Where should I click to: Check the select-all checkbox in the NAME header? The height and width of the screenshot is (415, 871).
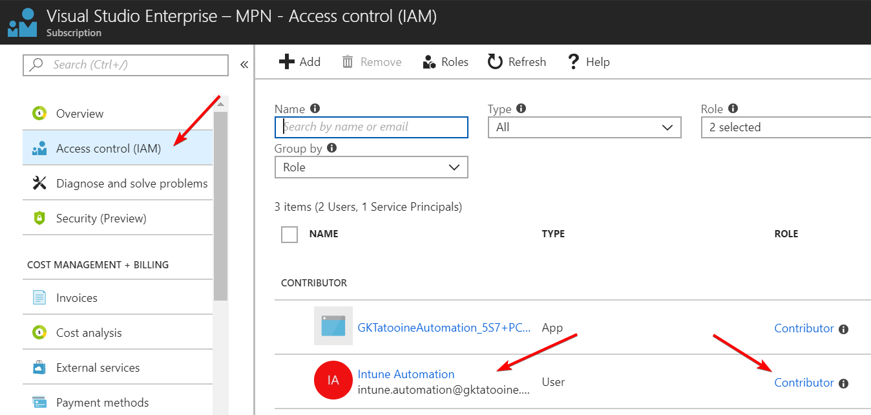tap(289, 235)
